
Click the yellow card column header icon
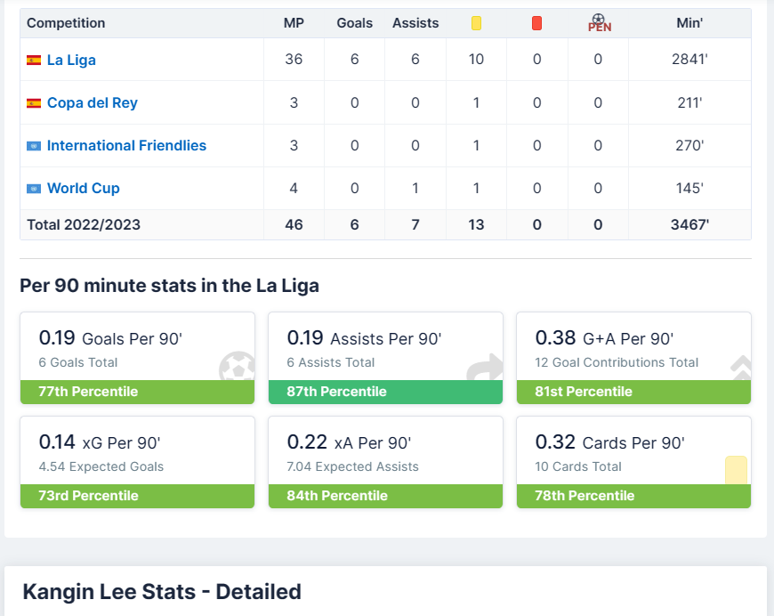click(x=476, y=23)
